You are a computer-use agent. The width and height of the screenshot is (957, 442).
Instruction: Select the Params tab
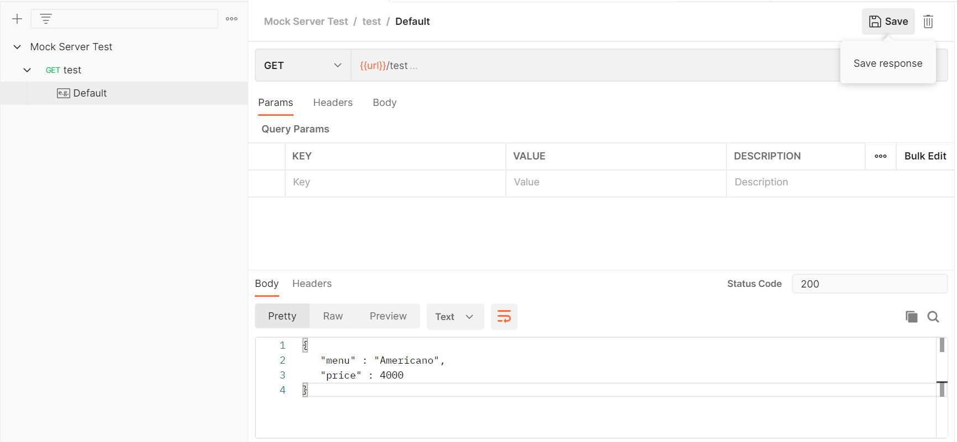[275, 103]
